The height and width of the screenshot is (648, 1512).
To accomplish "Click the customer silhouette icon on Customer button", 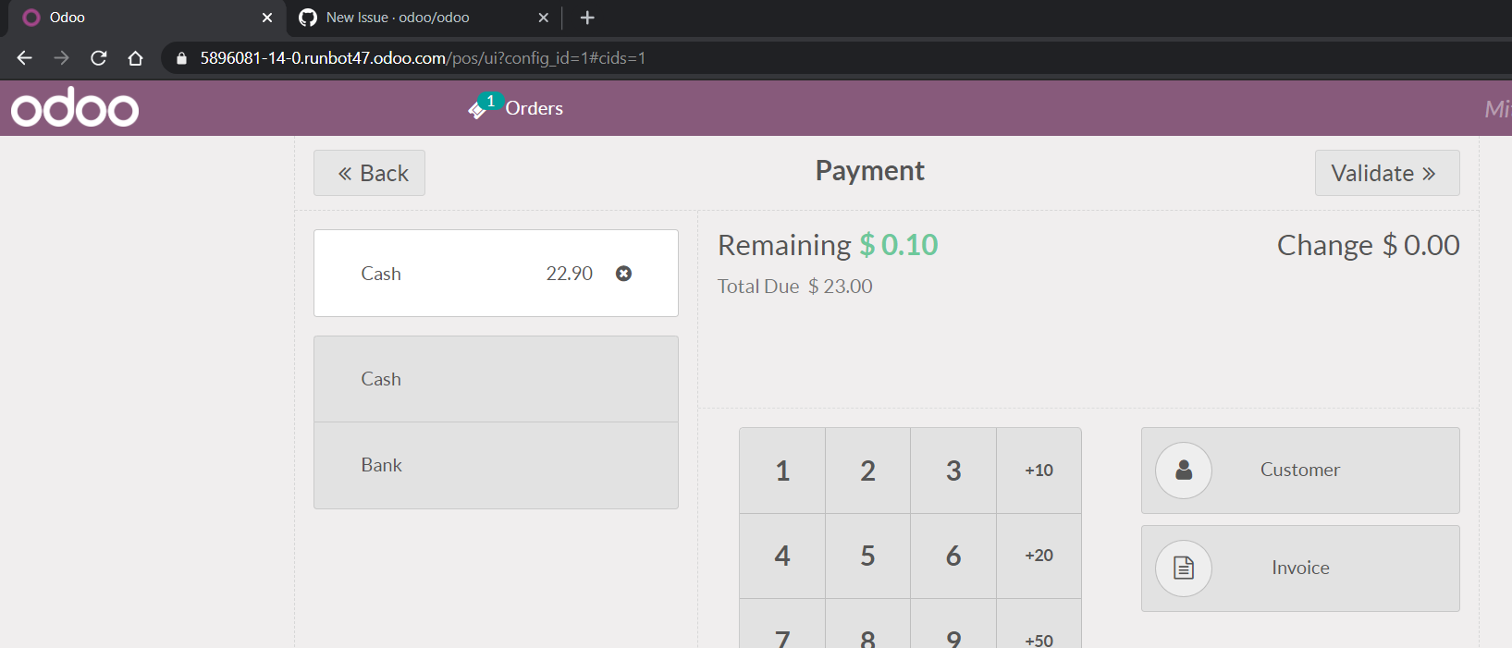I will pos(1184,471).
